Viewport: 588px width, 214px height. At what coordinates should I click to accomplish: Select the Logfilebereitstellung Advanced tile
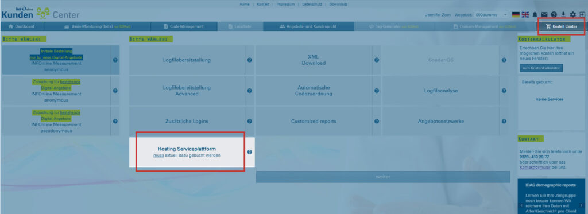tap(187, 91)
